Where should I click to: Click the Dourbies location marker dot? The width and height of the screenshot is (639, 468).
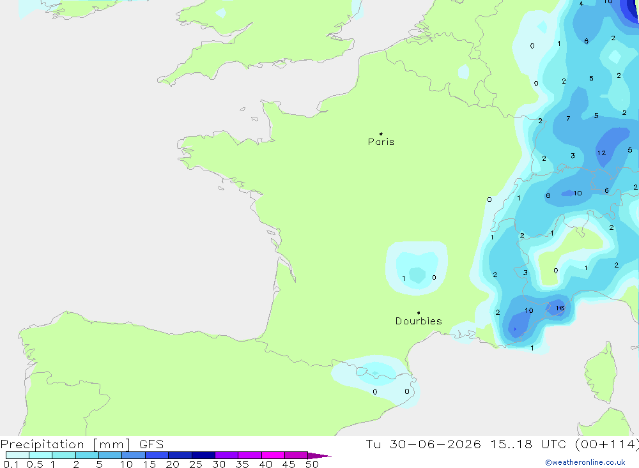(x=419, y=313)
